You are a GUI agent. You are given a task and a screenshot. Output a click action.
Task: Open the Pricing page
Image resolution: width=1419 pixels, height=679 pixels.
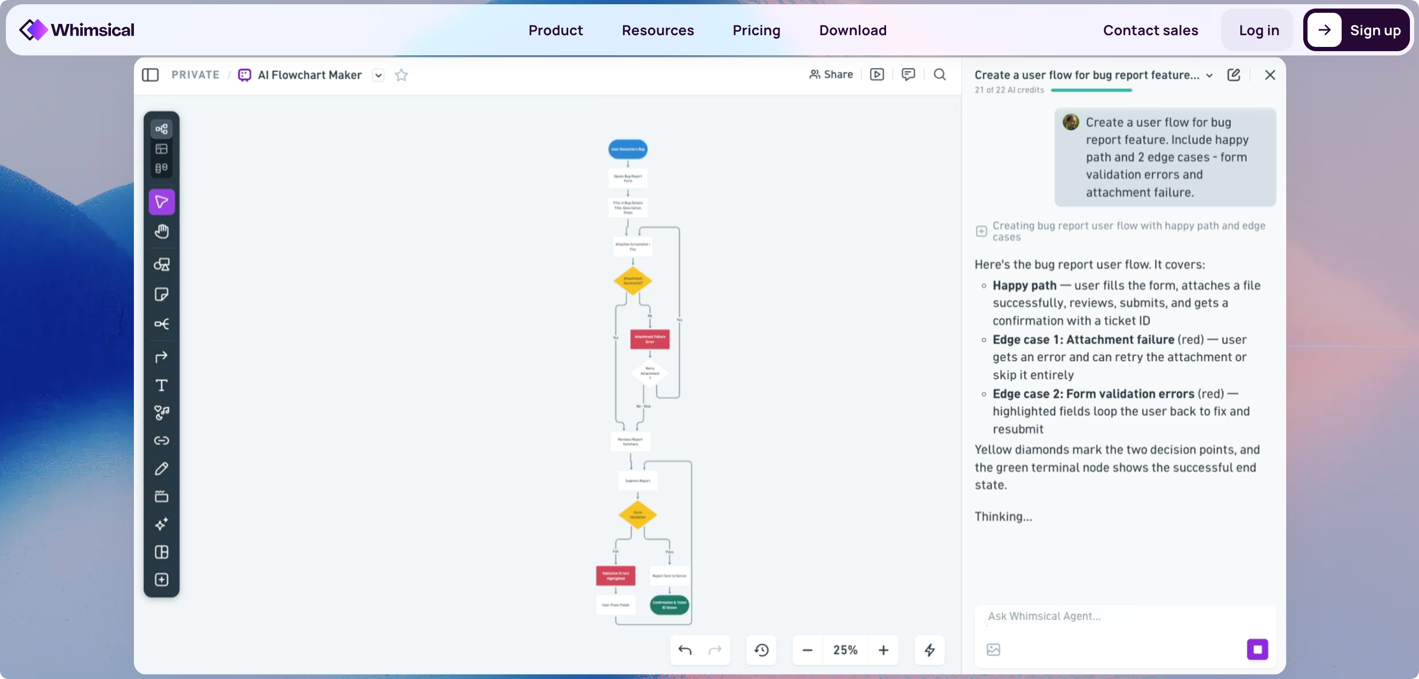[757, 30]
